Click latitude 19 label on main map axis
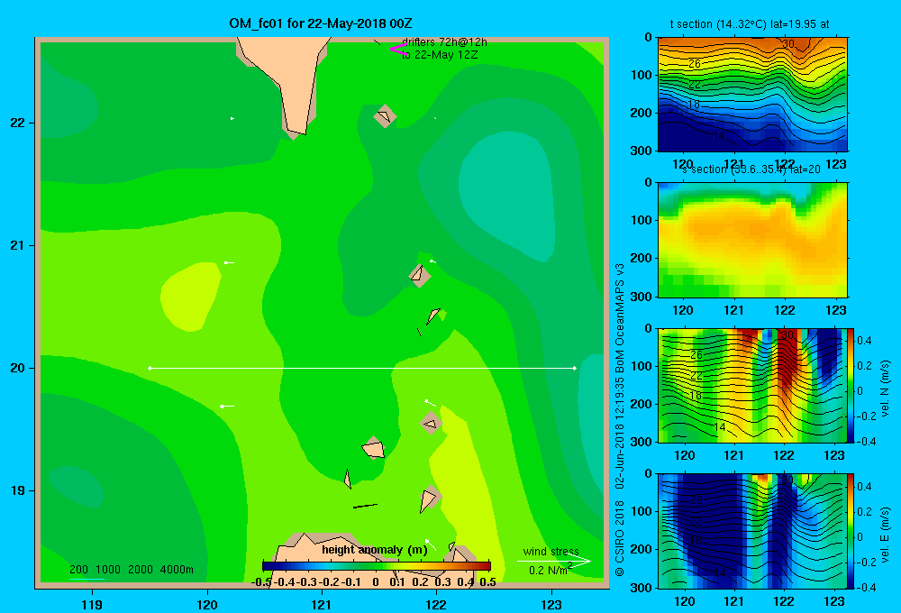Viewport: 901px width, 613px height. tap(17, 490)
